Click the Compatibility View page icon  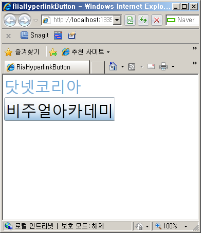click(x=130, y=20)
